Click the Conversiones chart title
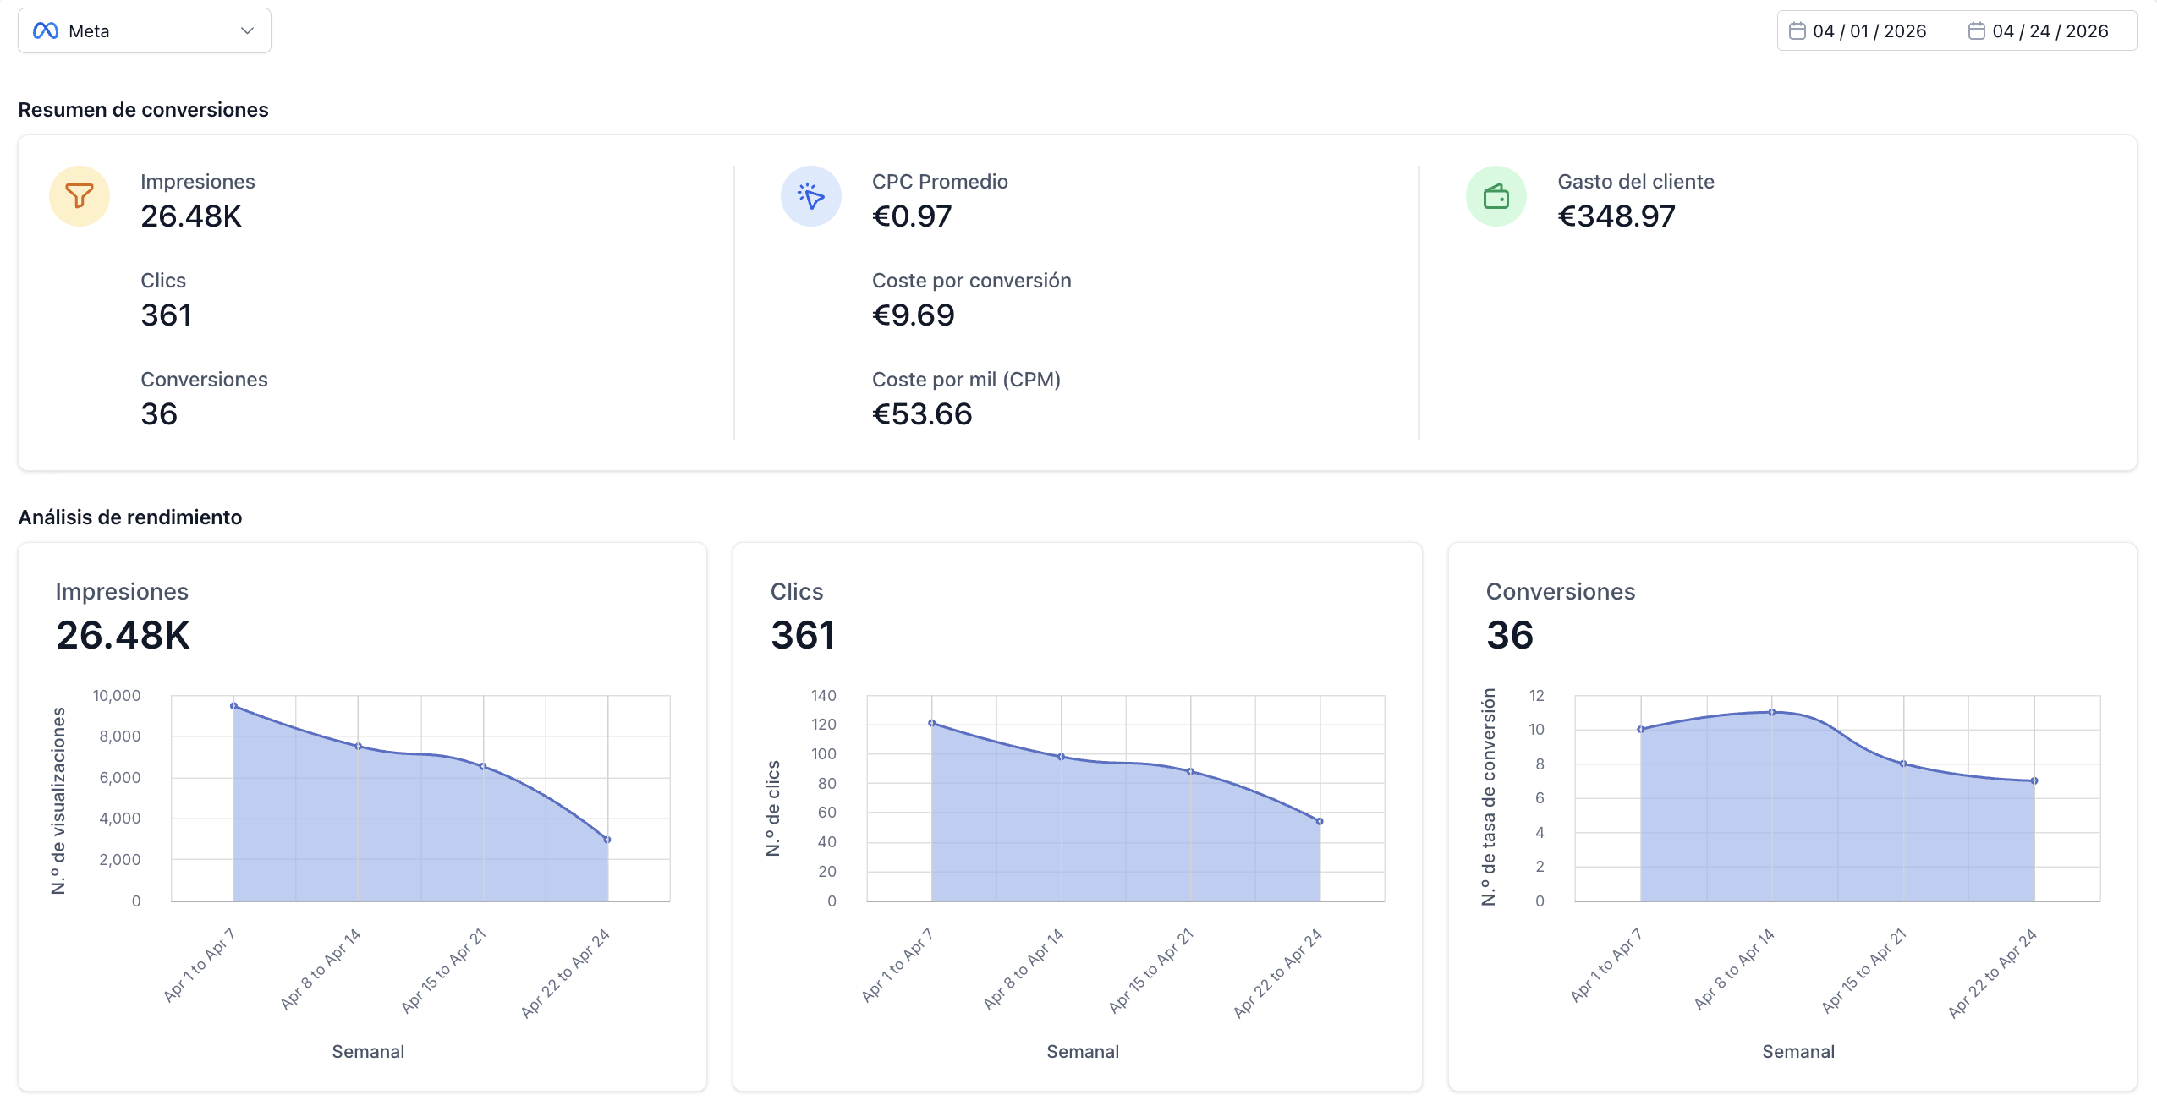The height and width of the screenshot is (1106, 2157). pos(1560,592)
